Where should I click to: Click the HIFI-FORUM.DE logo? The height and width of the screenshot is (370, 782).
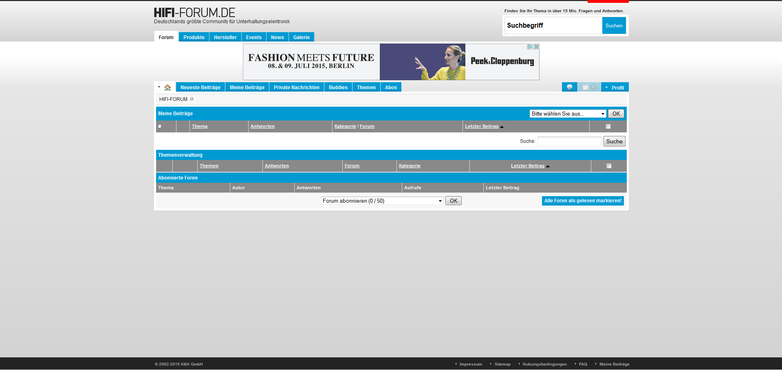tap(194, 13)
